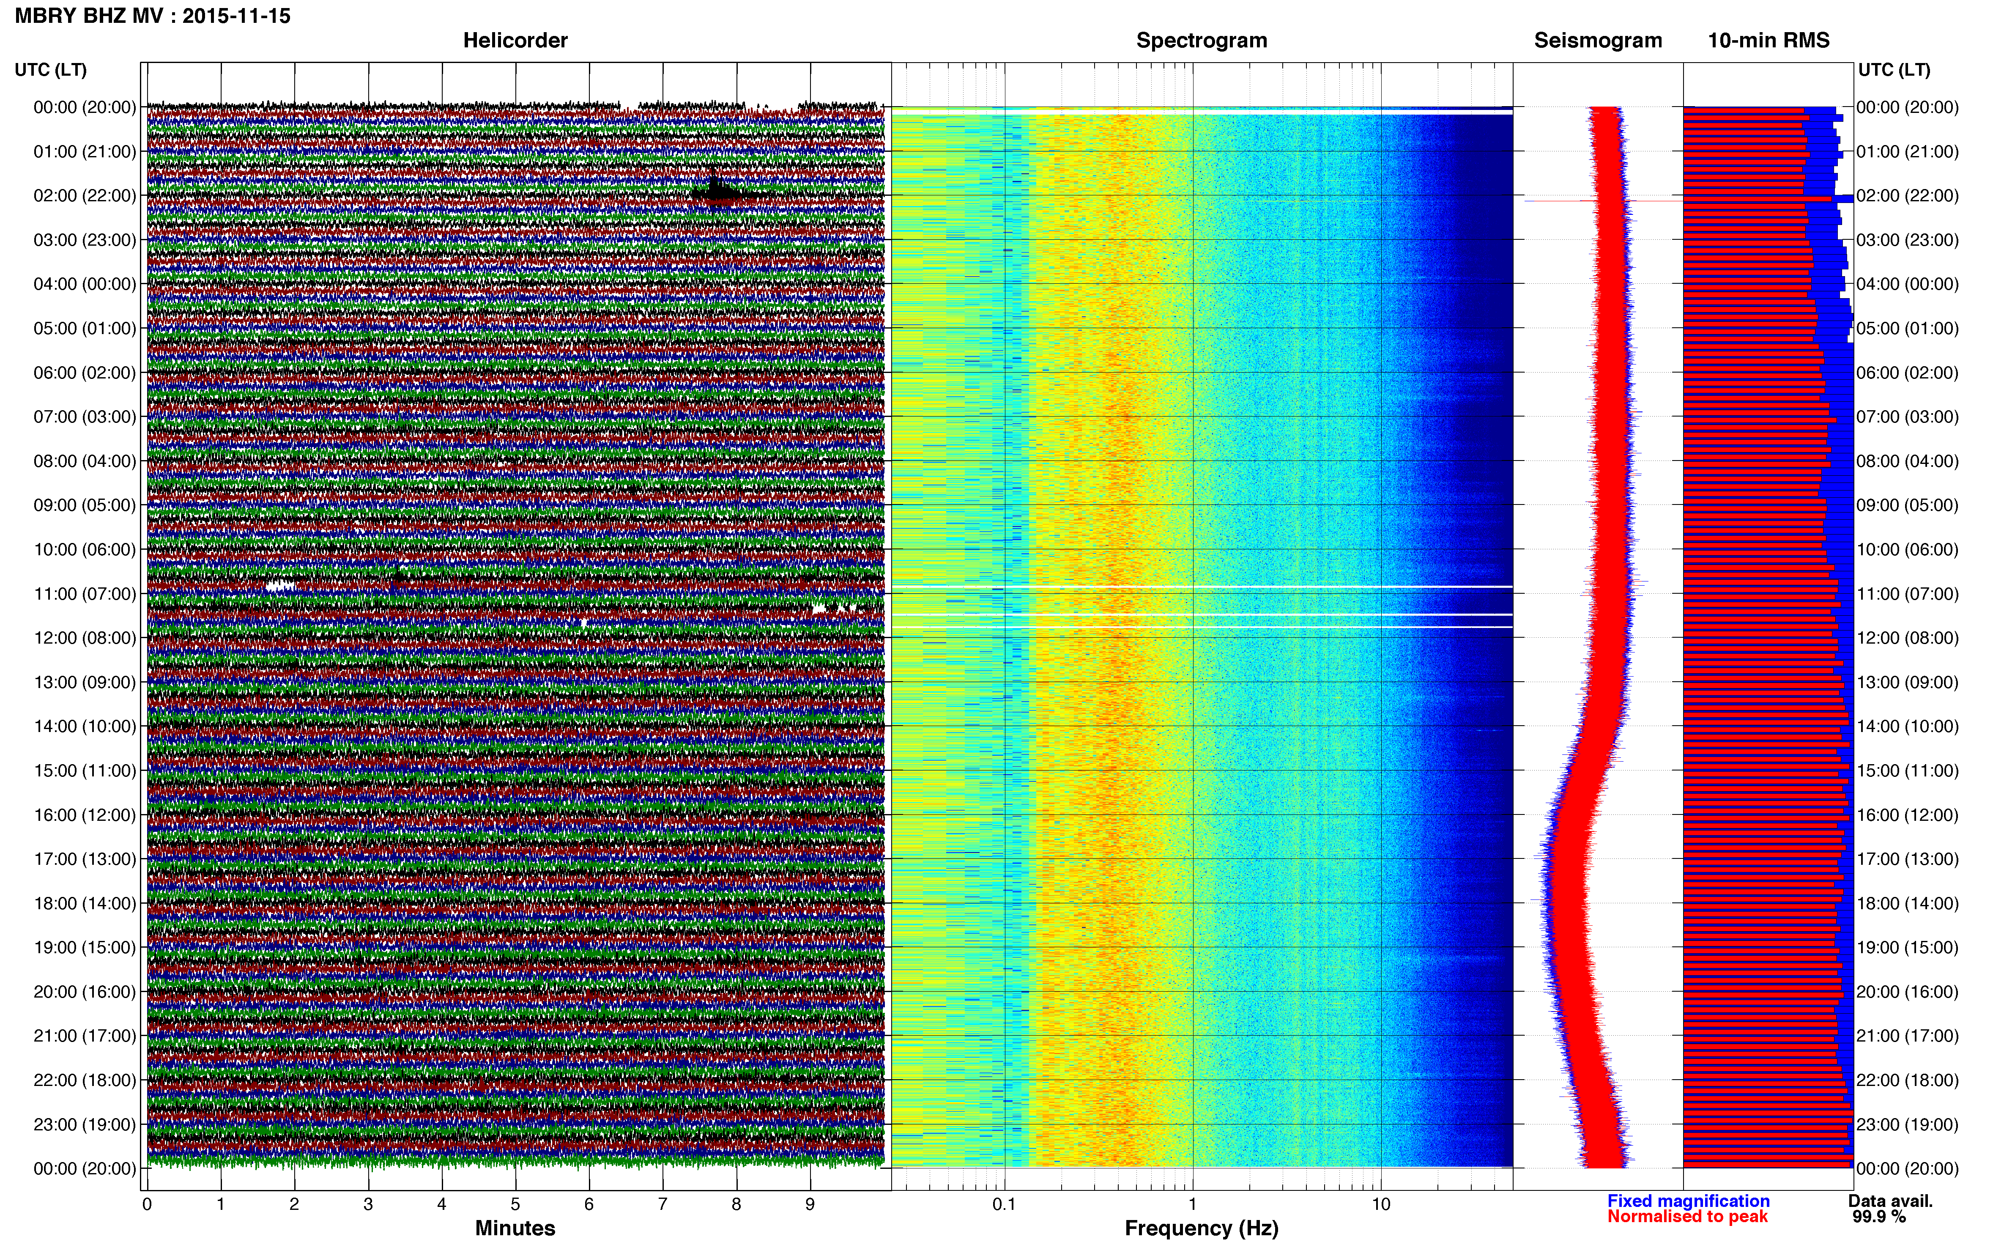Image resolution: width=2004 pixels, height=1253 pixels.
Task: Click the 19:00 (15:00) label on RMS side
Action: coord(1907,947)
